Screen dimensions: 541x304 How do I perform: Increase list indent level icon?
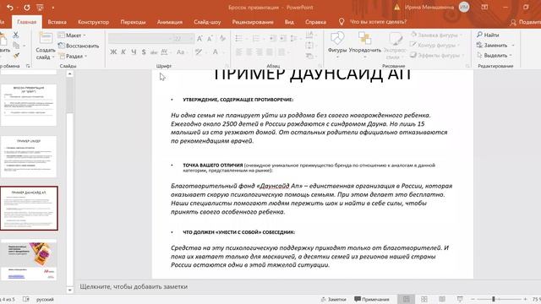point(283,39)
